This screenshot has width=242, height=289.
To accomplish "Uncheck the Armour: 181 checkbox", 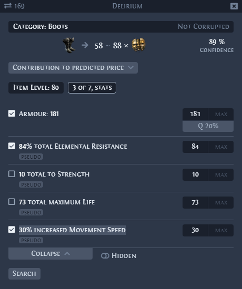I will tap(12, 113).
